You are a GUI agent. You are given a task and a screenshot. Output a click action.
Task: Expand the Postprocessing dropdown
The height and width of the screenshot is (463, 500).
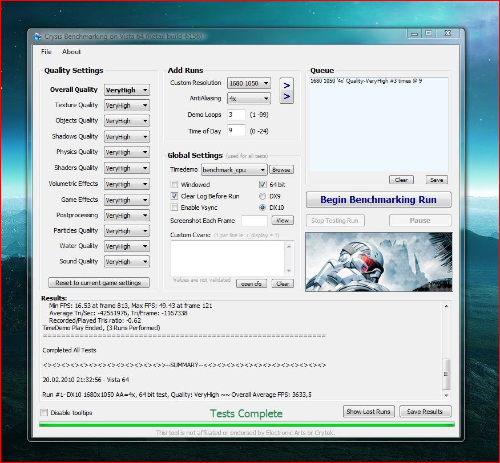[127, 215]
